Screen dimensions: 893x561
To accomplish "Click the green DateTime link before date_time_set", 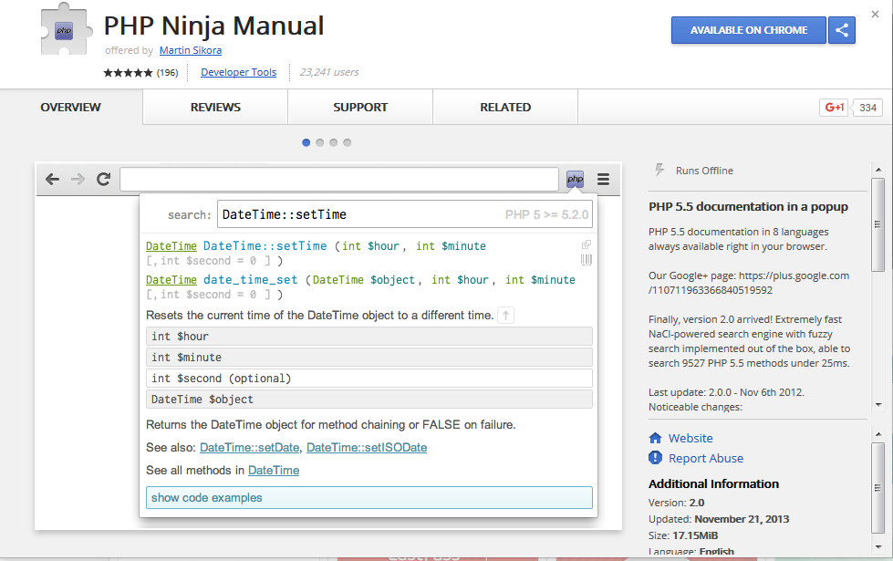I will coord(171,280).
